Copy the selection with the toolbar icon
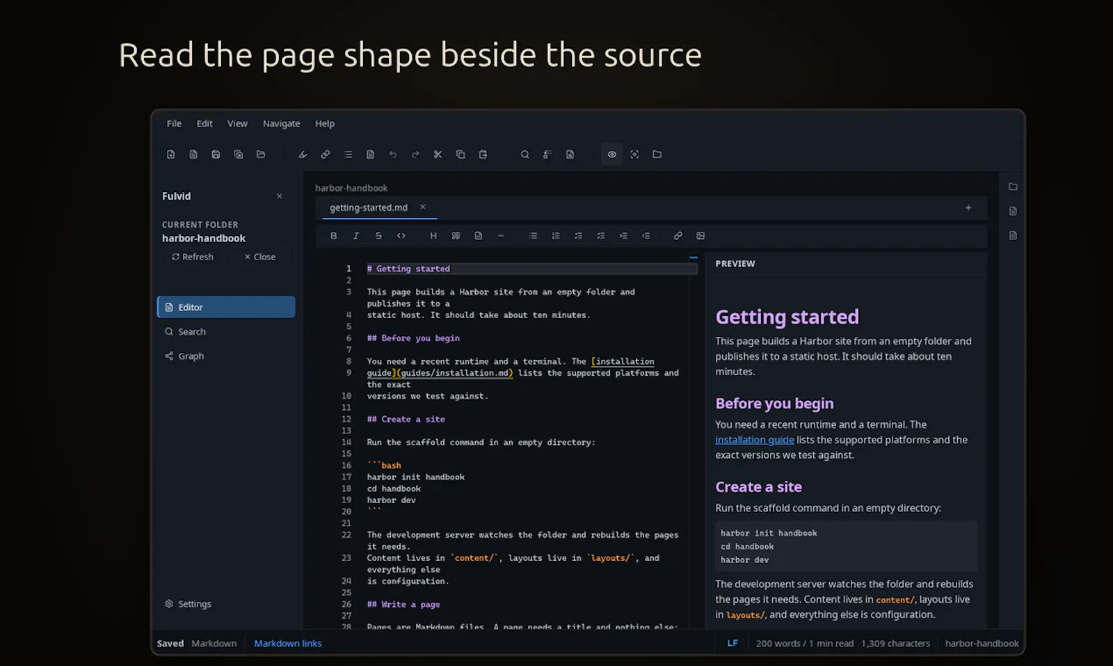Image resolution: width=1113 pixels, height=666 pixels. tap(461, 154)
